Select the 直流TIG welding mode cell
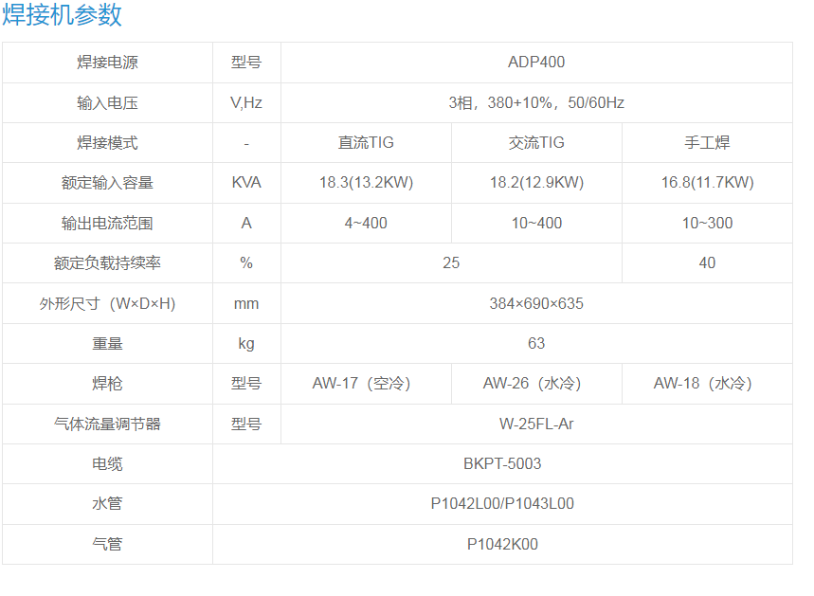 (x=366, y=143)
